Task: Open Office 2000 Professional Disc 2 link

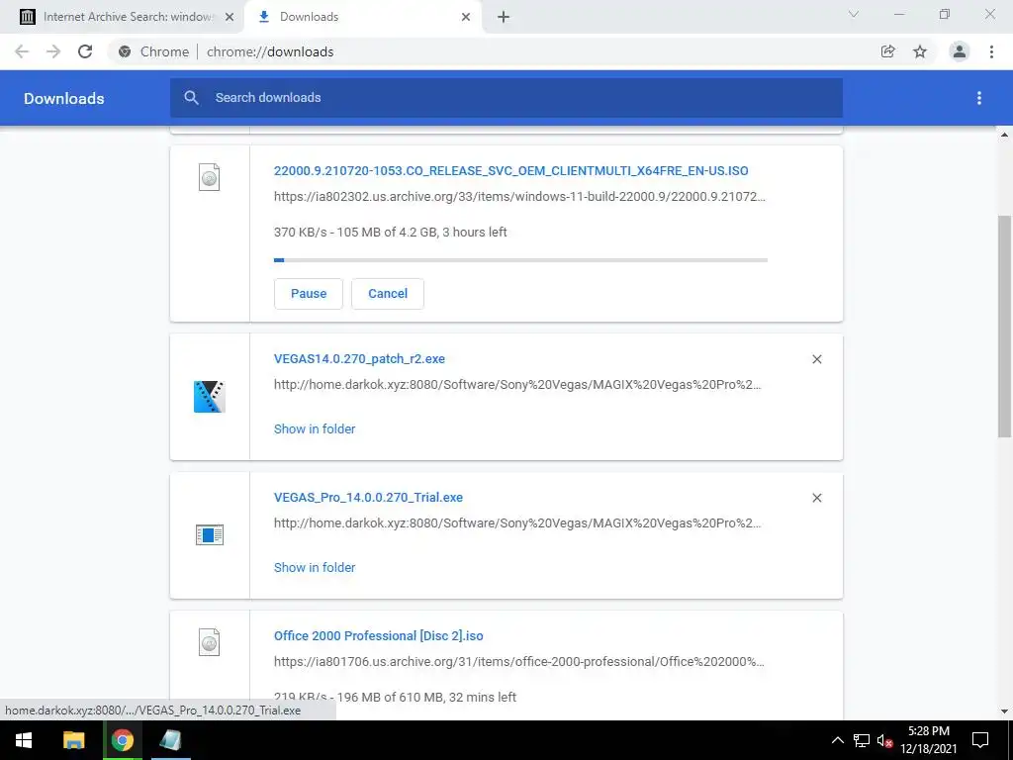Action: tap(379, 636)
